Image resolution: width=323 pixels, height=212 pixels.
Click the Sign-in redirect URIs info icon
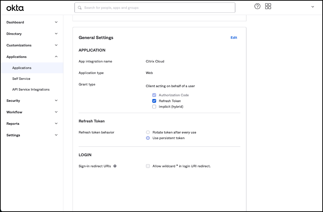tap(115, 166)
